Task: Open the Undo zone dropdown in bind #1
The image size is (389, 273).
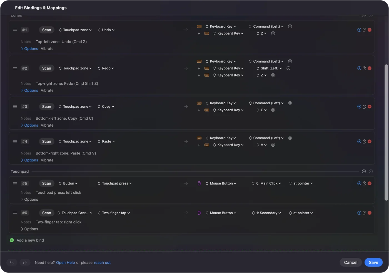Action: [x=106, y=30]
